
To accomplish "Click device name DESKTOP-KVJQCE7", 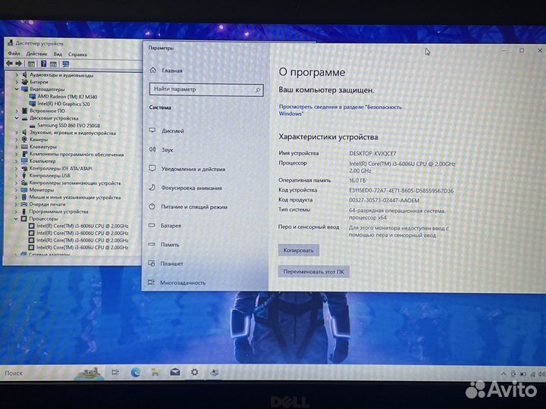I will 372,153.
